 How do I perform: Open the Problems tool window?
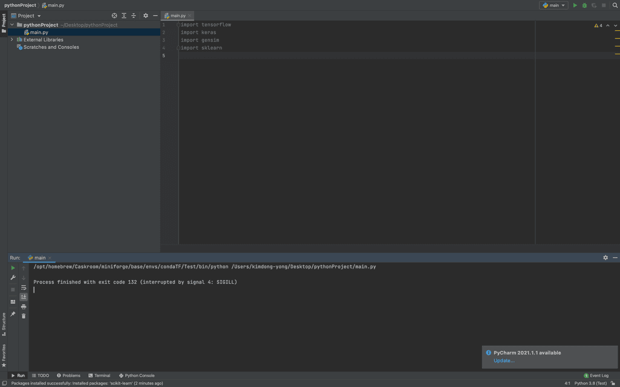click(68, 376)
